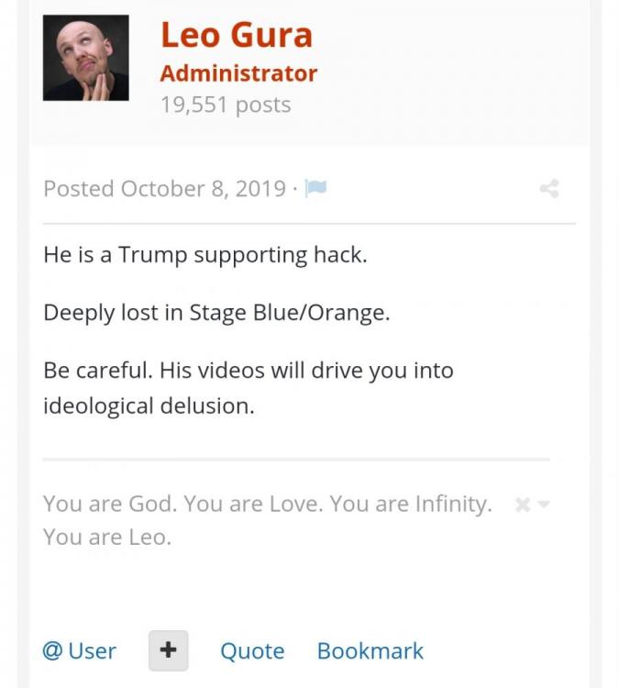View the 19,551 posts count
619x688 pixels.
[226, 105]
